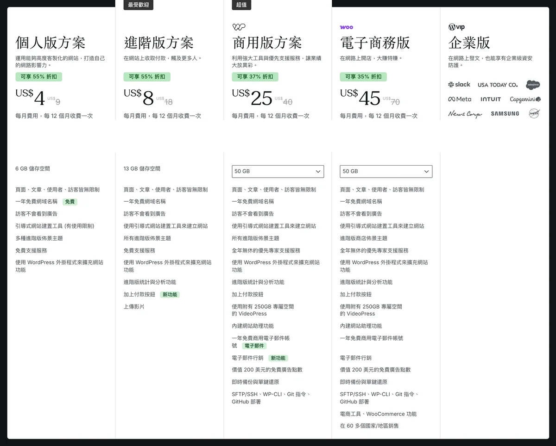The width and height of the screenshot is (556, 446).
Task: Click the 可享 35% 折扣 badge
Action: tap(363, 77)
